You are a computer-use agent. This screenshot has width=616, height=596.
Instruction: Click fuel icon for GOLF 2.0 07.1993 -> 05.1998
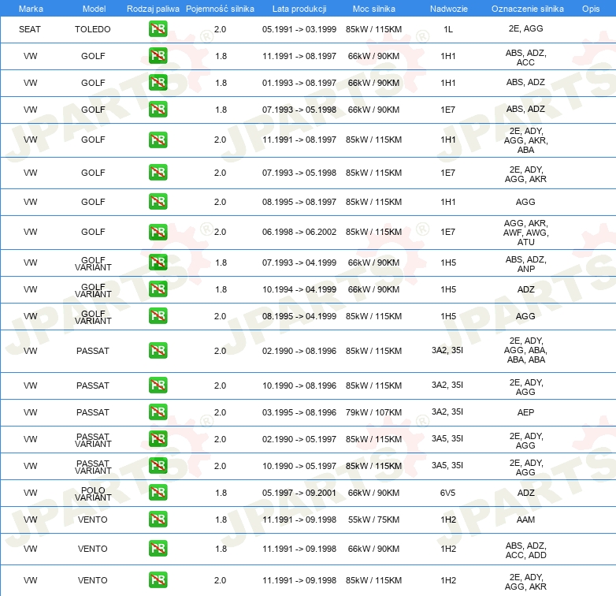pos(158,173)
